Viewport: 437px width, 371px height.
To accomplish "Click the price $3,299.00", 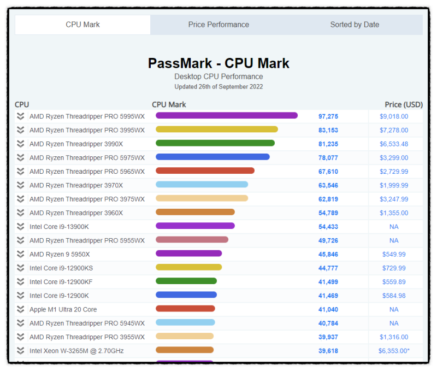I will click(x=394, y=158).
